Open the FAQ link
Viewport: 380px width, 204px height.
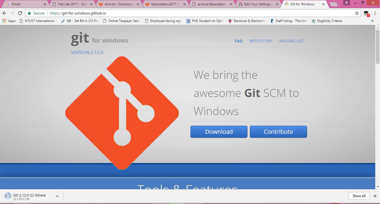click(238, 41)
